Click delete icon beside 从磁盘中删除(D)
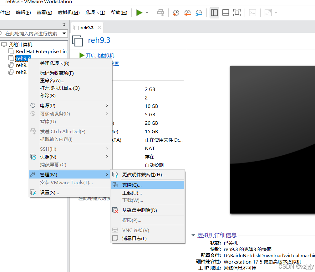This screenshot has height=272, width=315. coord(115,210)
